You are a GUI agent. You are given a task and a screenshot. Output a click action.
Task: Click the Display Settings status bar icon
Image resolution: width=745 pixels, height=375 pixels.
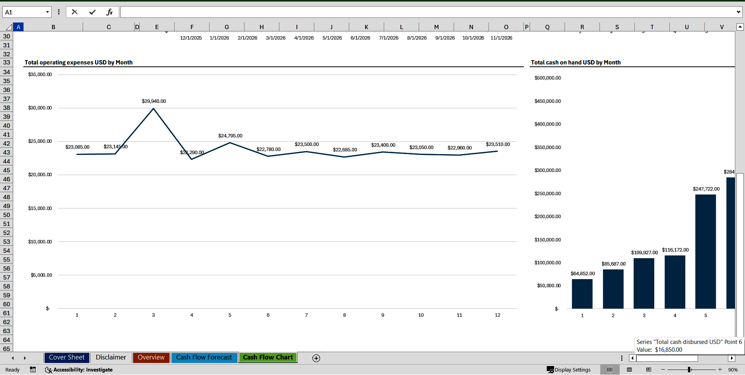(x=569, y=370)
